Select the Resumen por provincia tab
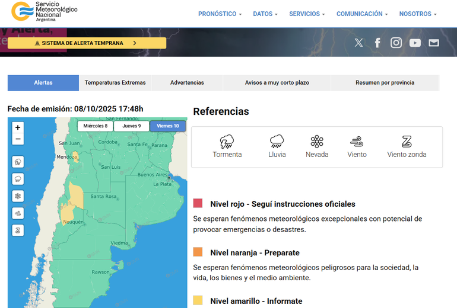The image size is (457, 308). pyautogui.click(x=385, y=83)
